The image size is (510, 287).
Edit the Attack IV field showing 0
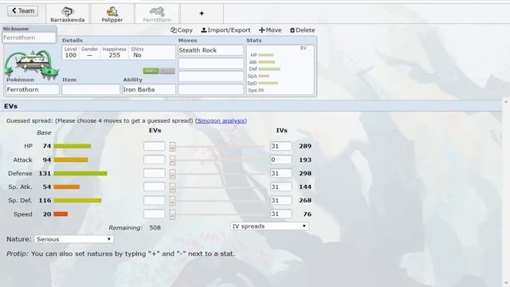tap(281, 159)
